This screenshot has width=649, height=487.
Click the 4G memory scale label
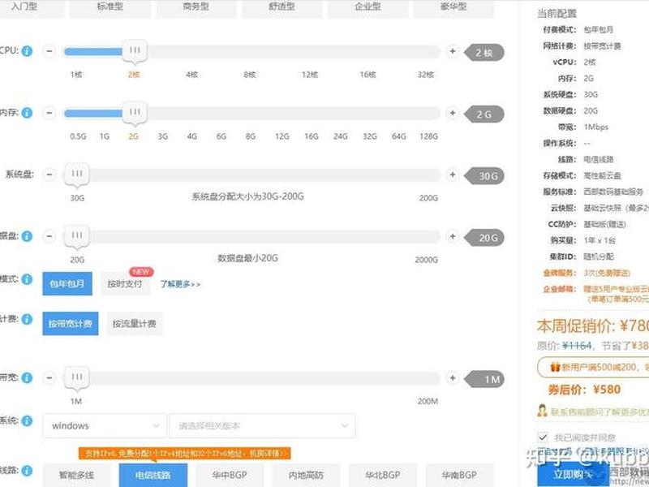click(x=191, y=136)
